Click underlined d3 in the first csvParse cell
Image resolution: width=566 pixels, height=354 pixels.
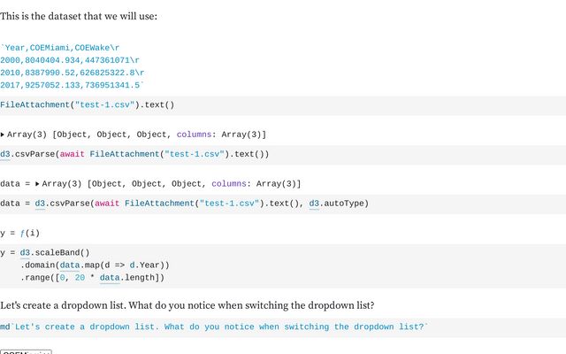click(x=5, y=154)
